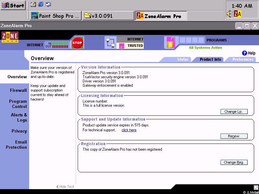Screen dimensions: 259x194
Task: Click the All Systems Active status text
Action: tap(206, 48)
